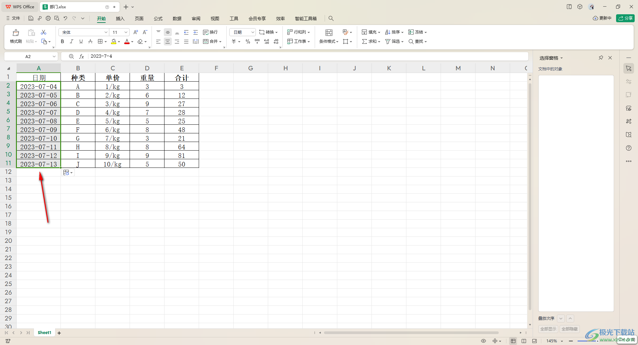This screenshot has height=345, width=638.
Task: Open the font size dropdown
Action: pos(126,32)
